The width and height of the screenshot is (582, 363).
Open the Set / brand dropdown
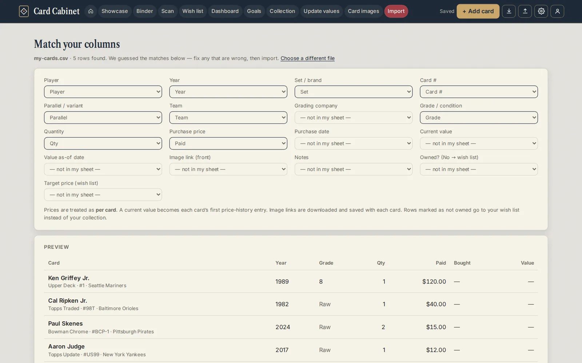point(354,92)
